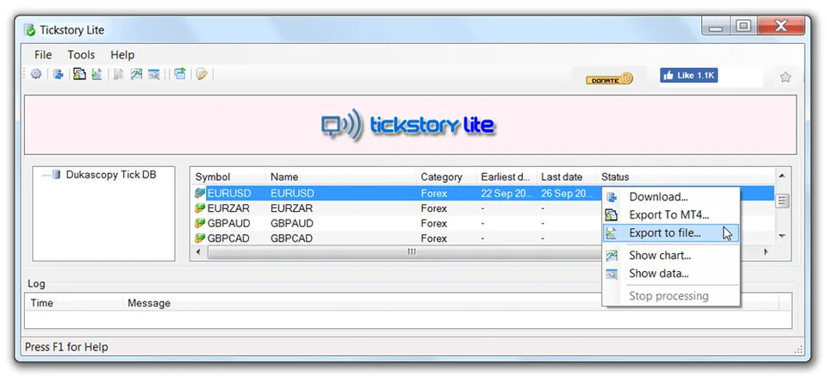Sort by the Last date column header
The width and height of the screenshot is (827, 378).
[x=567, y=177]
